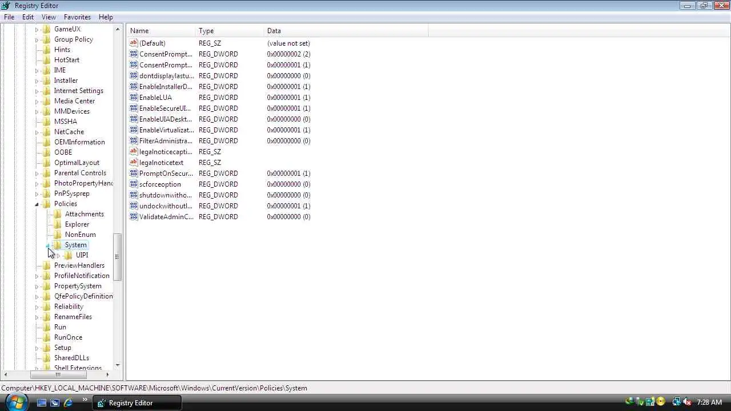The image size is (731, 411).
Task: Expand the Group Policy tree node
Action: (37, 39)
